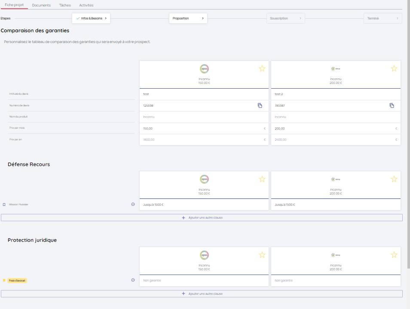
Task: Open the Tâches tab
Action: pyautogui.click(x=65, y=5)
